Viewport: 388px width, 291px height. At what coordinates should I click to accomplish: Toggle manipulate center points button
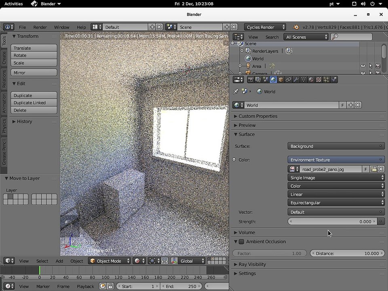pyautogui.click(x=164, y=261)
